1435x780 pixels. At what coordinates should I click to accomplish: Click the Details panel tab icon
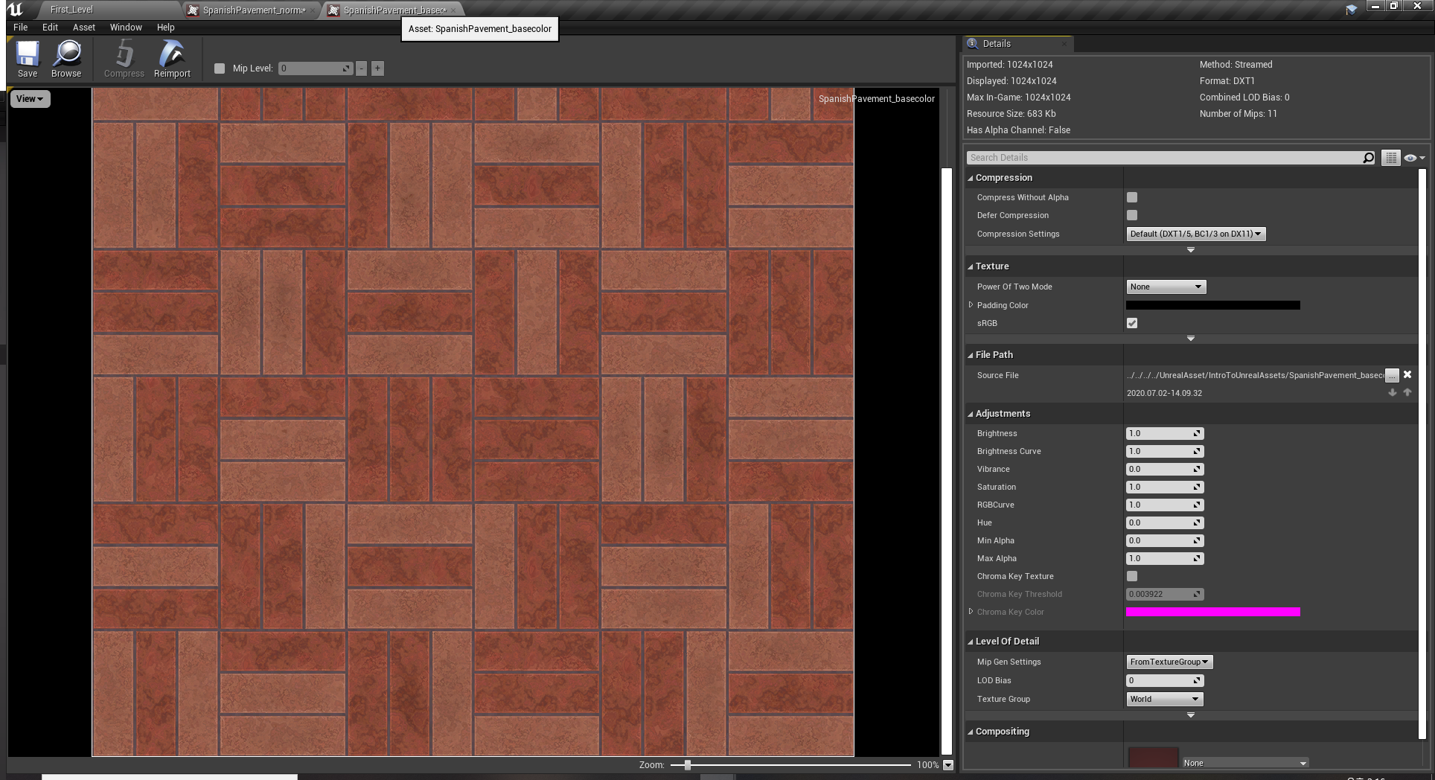972,43
